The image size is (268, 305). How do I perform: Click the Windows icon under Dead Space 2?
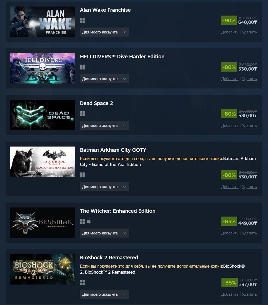pos(82,114)
